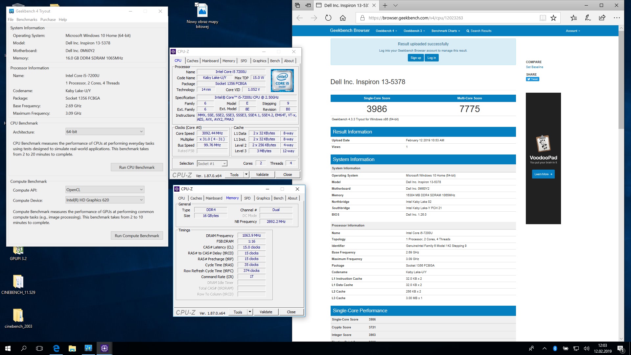631x355 pixels.
Task: Open the Windows Start menu
Action: tap(8, 348)
